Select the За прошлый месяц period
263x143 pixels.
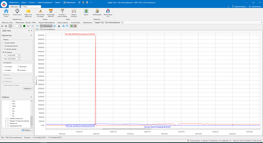click(x=3, y=46)
